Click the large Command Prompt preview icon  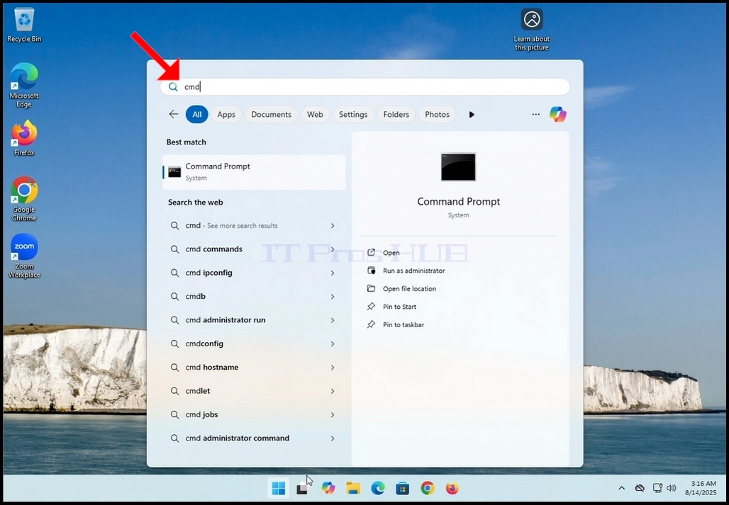(x=458, y=166)
